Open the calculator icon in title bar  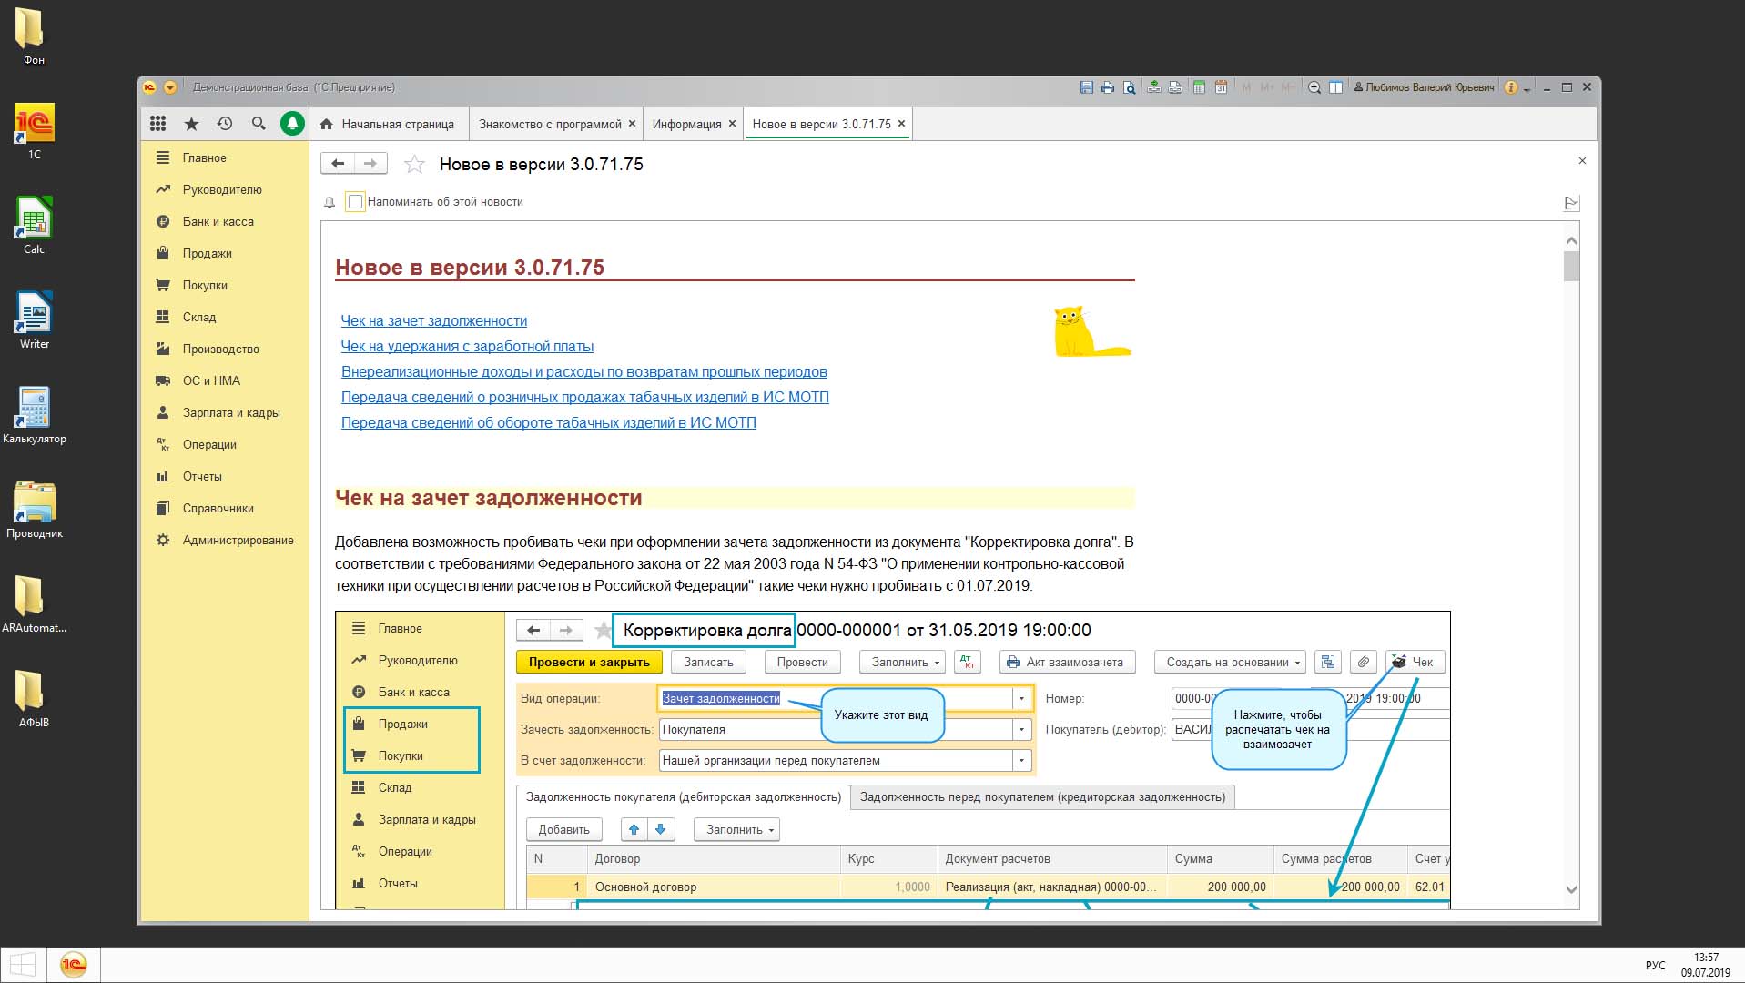pyautogui.click(x=1200, y=87)
